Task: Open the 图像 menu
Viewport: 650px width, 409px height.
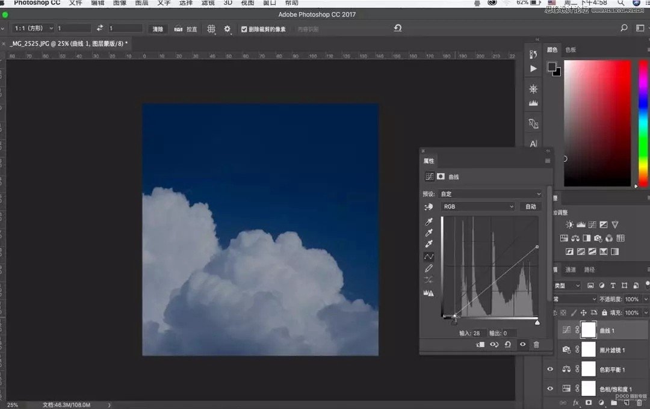Action: point(120,3)
